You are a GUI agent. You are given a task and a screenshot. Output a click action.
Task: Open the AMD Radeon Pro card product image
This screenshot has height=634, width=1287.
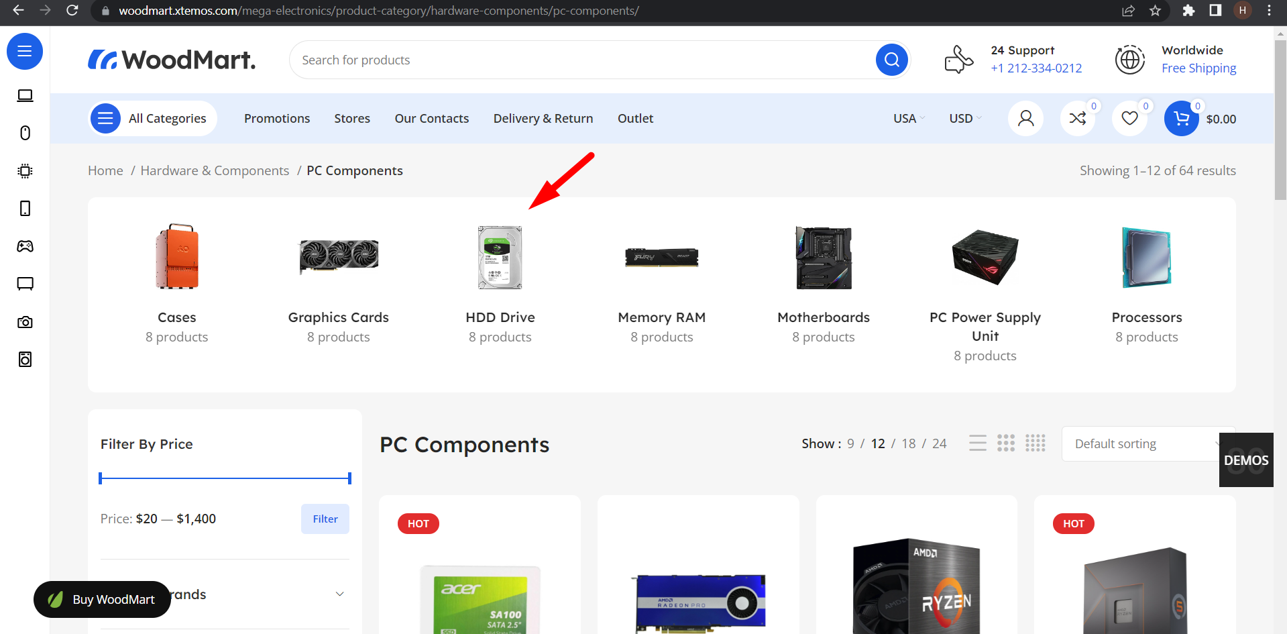[x=699, y=602]
